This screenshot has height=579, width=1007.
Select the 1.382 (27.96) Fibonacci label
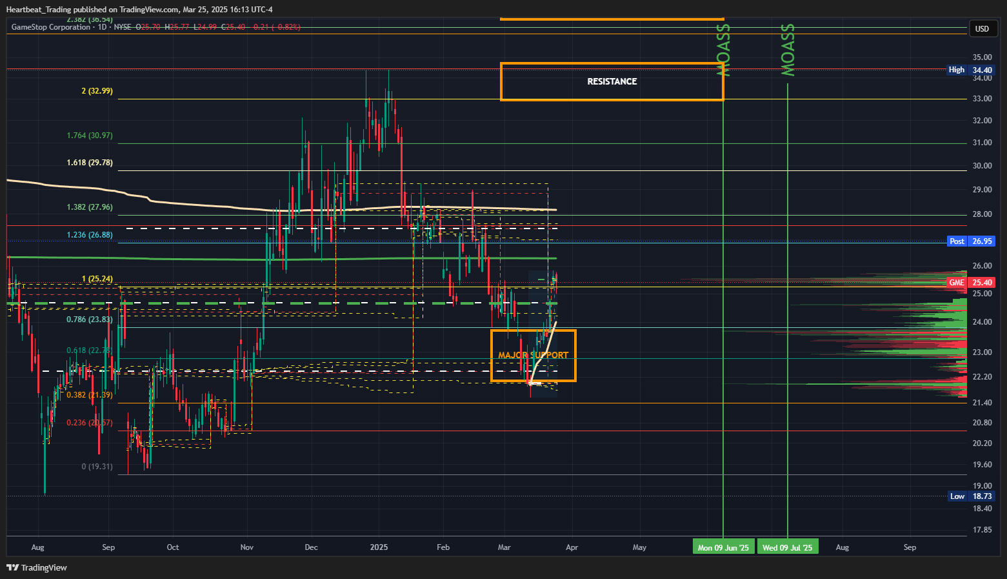90,207
